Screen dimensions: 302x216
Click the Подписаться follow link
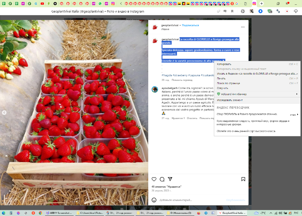pyautogui.click(x=190, y=25)
